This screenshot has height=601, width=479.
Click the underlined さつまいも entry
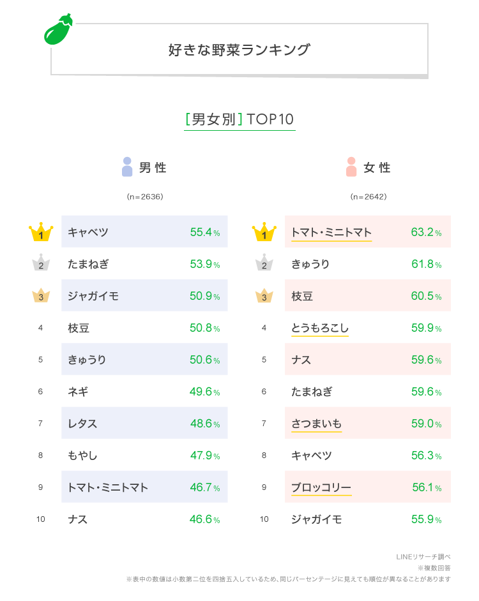[x=316, y=424]
